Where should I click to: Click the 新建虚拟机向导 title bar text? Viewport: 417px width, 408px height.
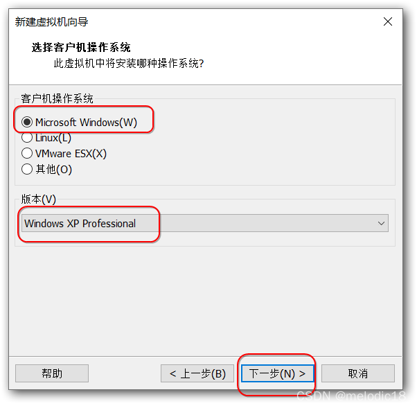coord(51,21)
